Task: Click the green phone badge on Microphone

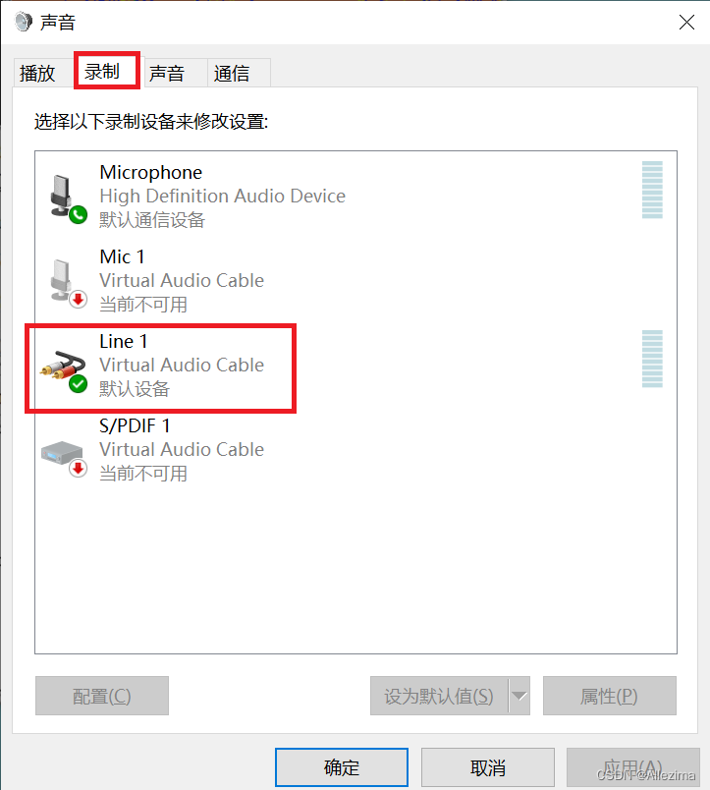Action: click(x=78, y=215)
